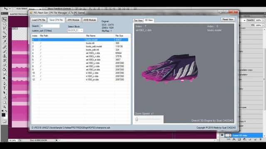266x149 pixels.
Task: Click the Save CPK File button
Action: click(x=56, y=20)
